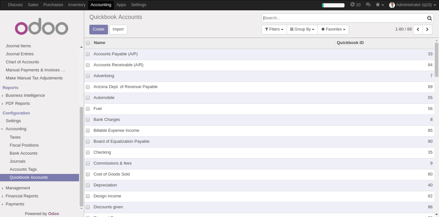
Task: Open the @ 10 mentions notifications
Action: 355,5
